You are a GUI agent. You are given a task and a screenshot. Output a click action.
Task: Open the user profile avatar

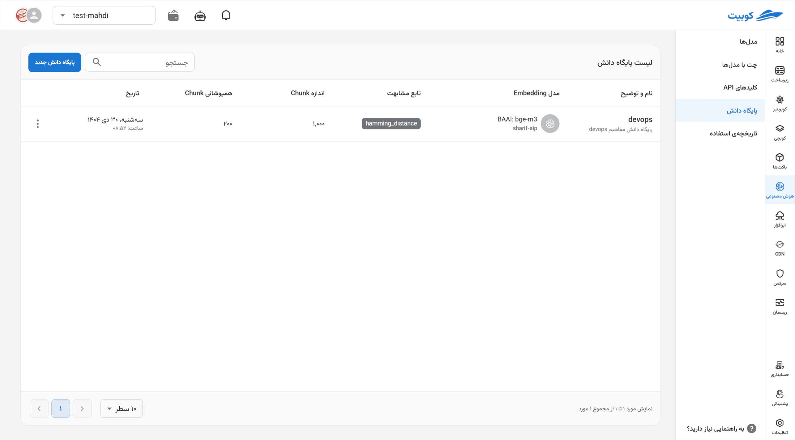34,15
